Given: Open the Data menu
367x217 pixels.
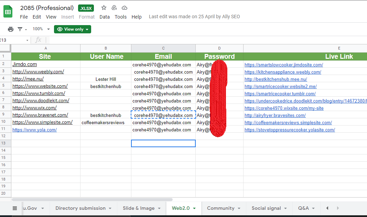Looking at the screenshot, I should coord(105,17).
